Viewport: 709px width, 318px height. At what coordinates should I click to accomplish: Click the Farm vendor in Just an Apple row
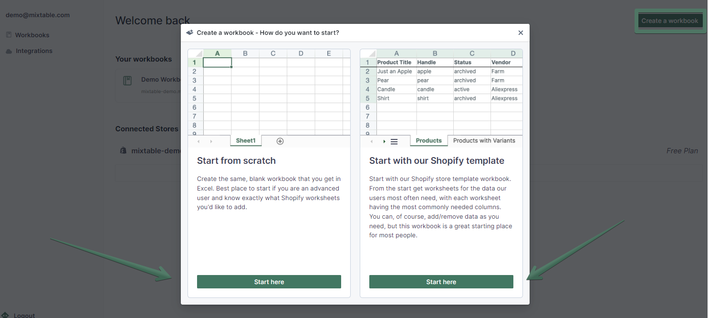[507, 72]
